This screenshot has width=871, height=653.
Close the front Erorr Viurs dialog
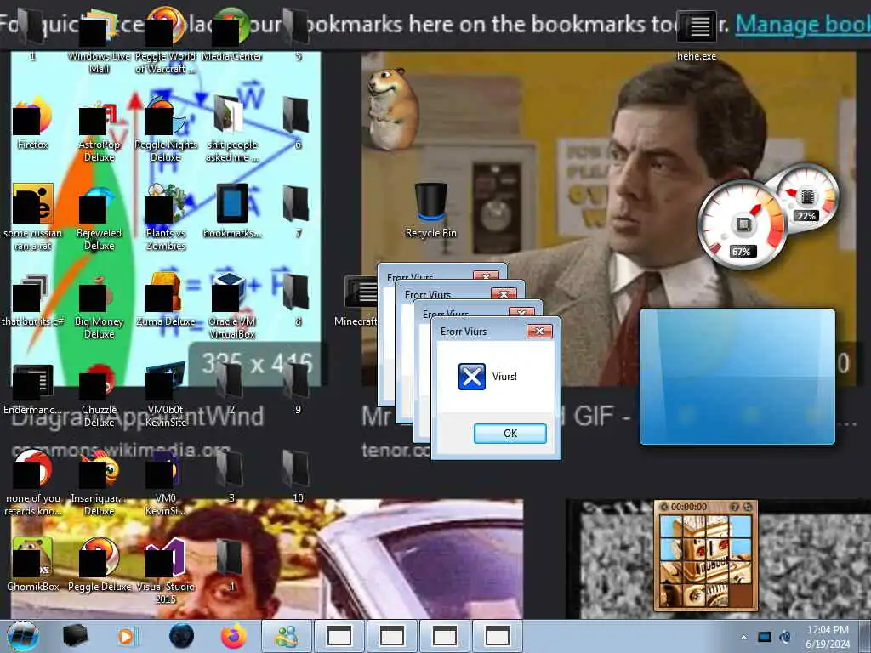(538, 332)
